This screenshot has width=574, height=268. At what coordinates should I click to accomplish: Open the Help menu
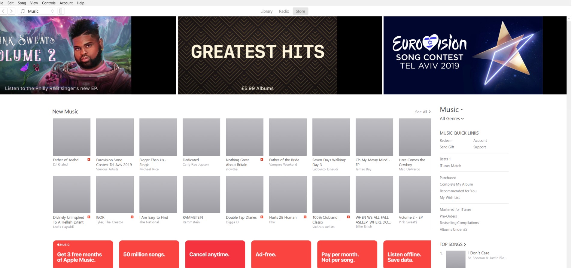tap(80, 3)
